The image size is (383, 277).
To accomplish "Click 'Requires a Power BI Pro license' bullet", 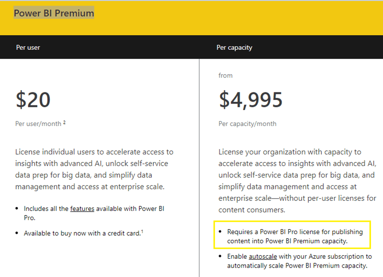I will pyautogui.click(x=295, y=236).
